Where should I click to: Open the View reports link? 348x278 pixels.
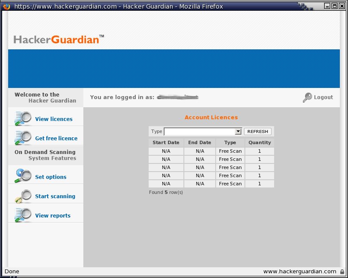click(x=53, y=215)
